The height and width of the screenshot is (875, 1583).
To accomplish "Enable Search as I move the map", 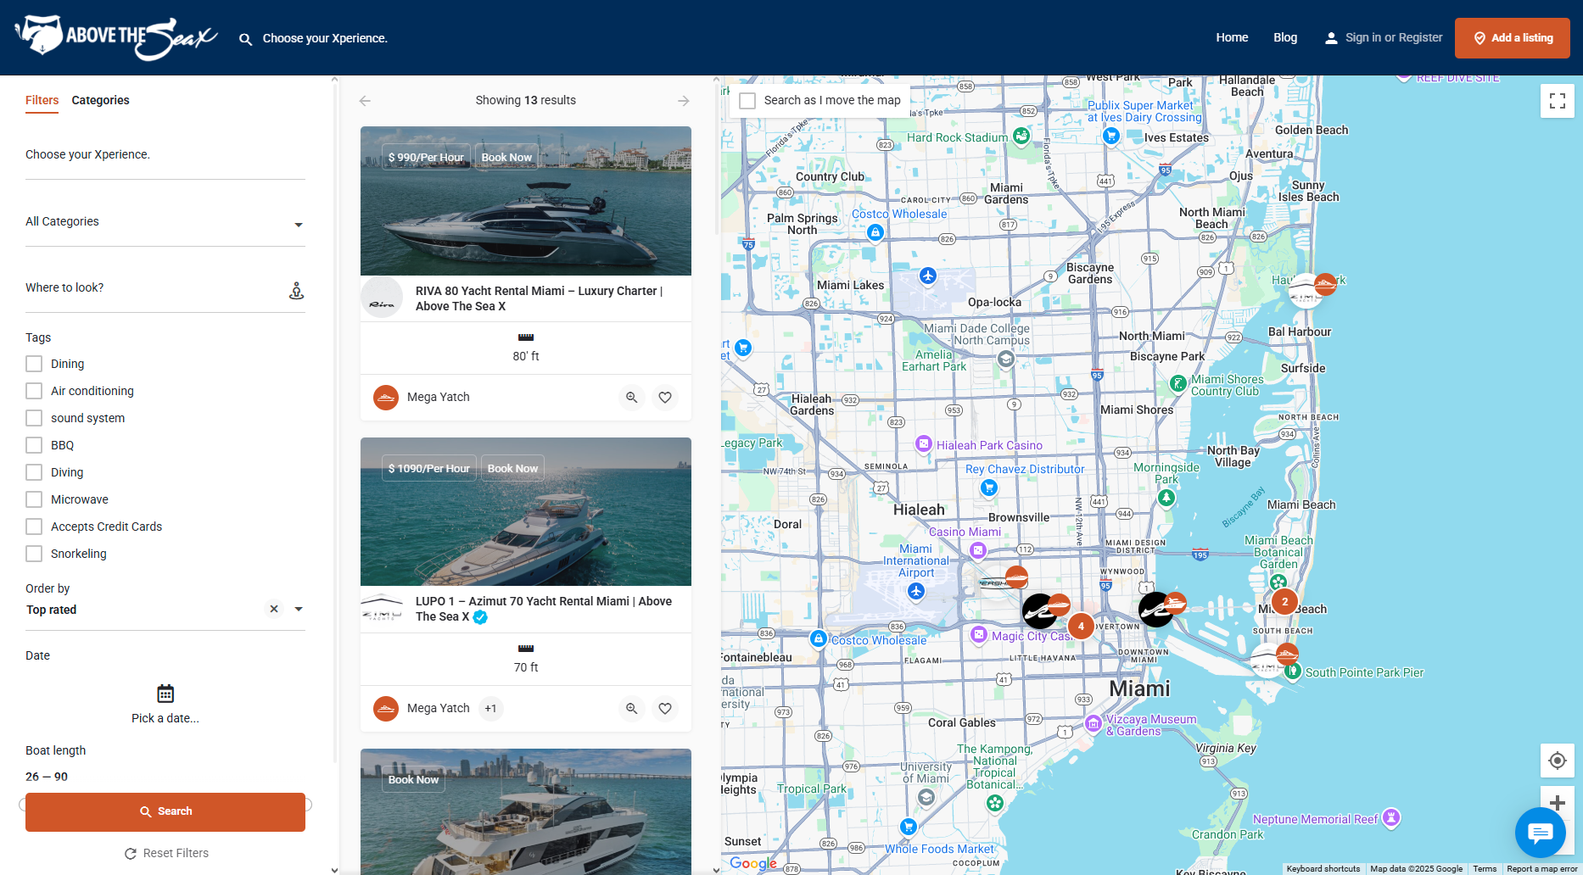I will (747, 101).
